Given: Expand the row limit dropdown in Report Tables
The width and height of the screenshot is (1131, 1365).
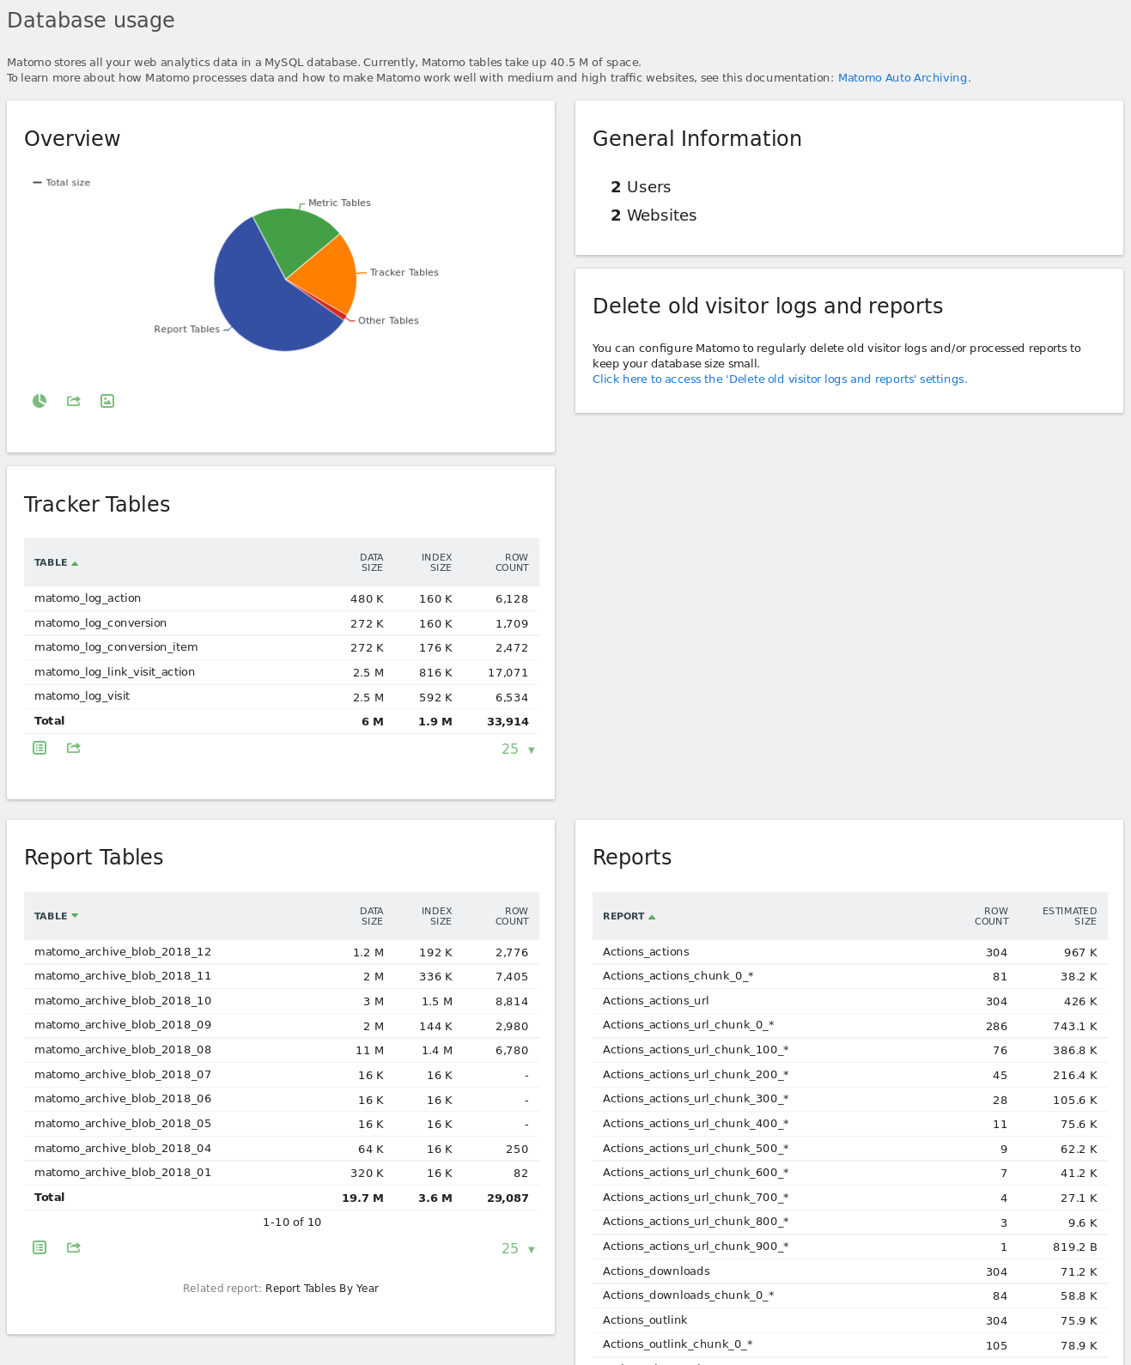Looking at the screenshot, I should pos(518,1249).
